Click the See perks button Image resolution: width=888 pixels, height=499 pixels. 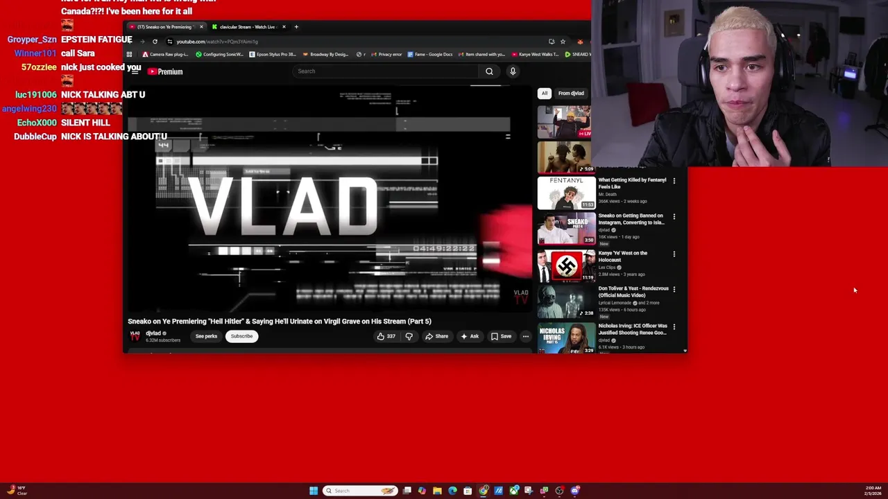[x=206, y=336]
